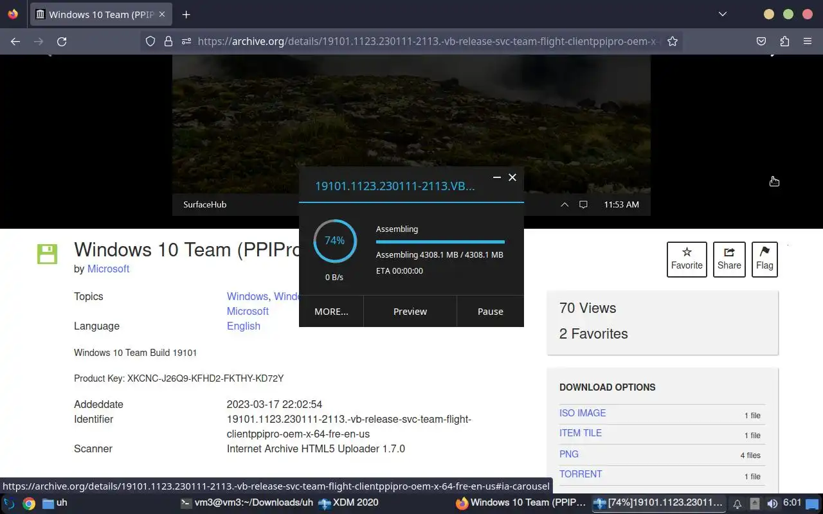Select the Windows 10 Team (PPIP tab

[x=100, y=14]
